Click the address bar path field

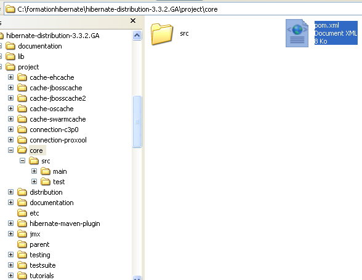183,9
